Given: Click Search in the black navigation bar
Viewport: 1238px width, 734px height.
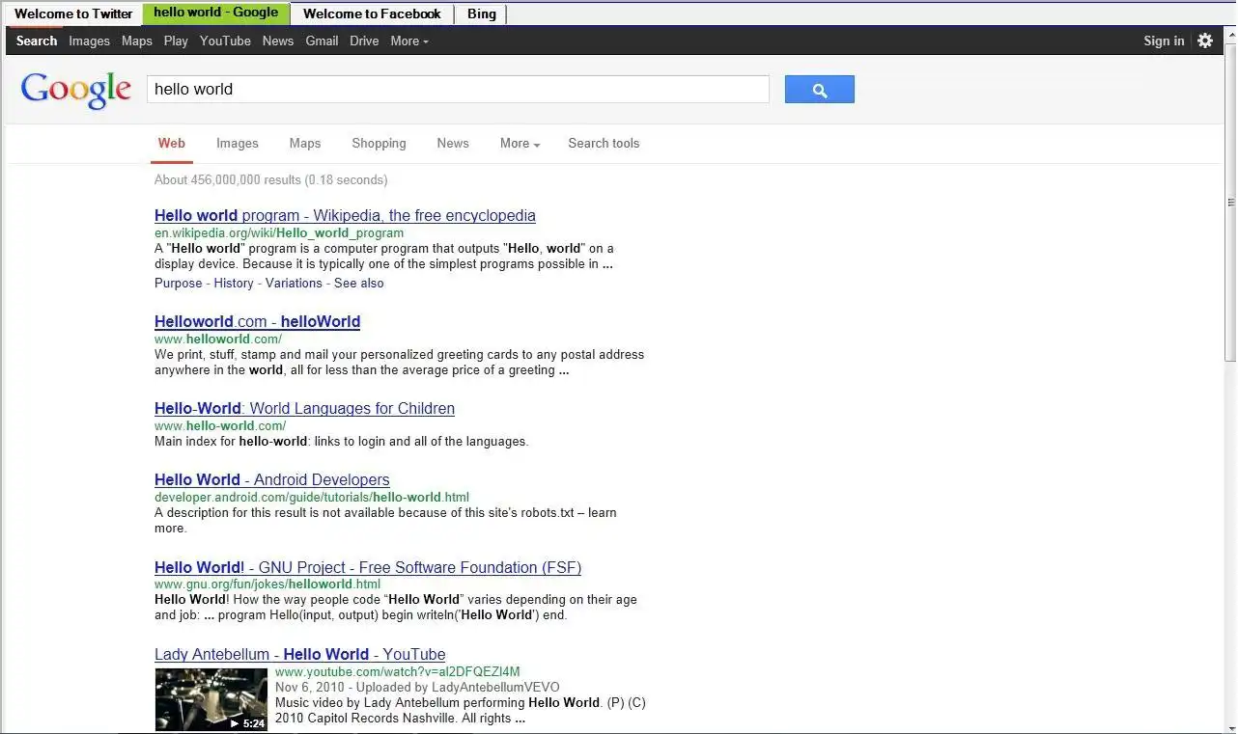Looking at the screenshot, I should coord(37,41).
